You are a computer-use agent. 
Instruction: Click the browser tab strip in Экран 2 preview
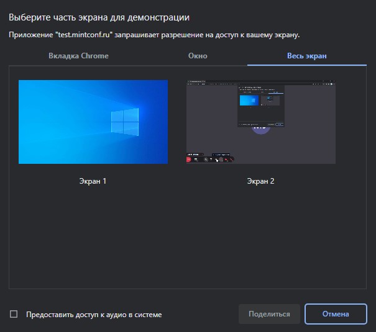205,82
